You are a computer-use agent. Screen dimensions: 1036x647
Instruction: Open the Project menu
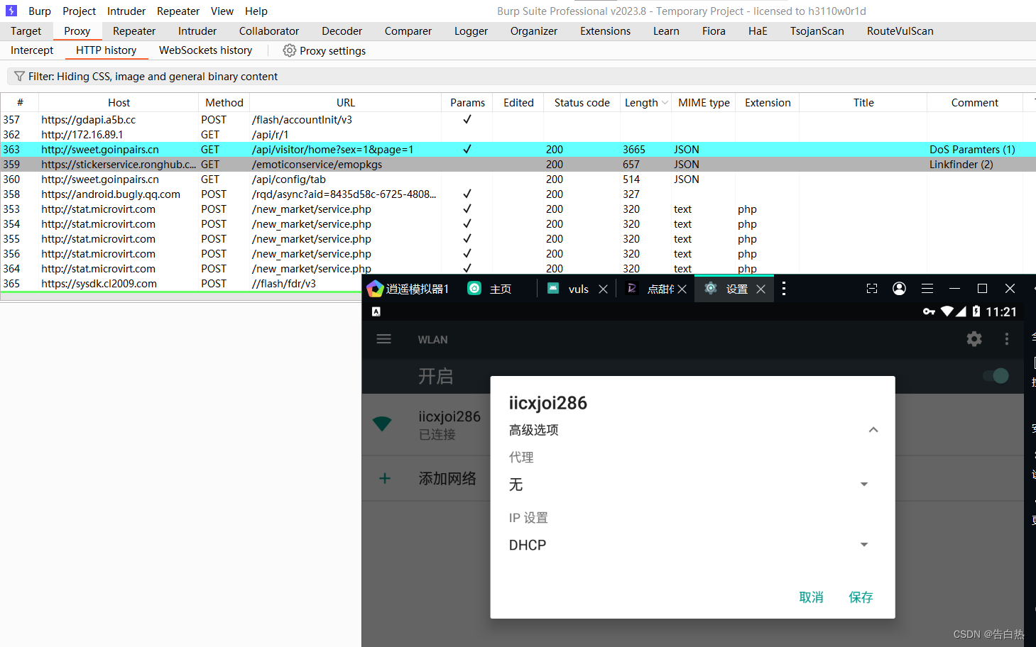[x=79, y=11]
